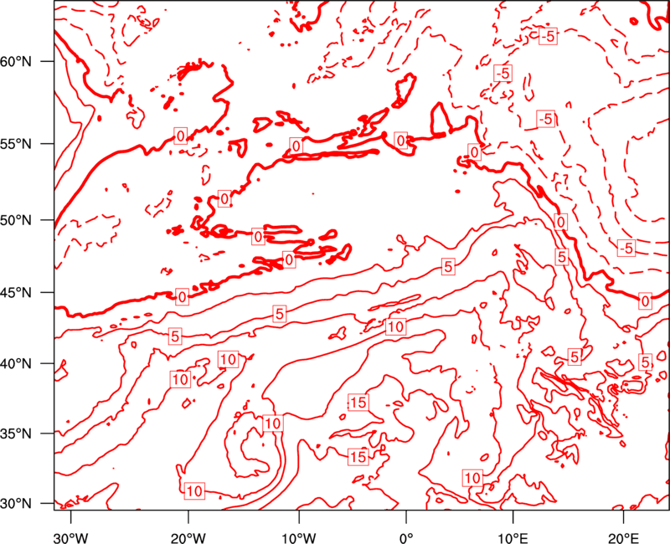
Task: Click the 30°N latitude axis label
Action: [16, 504]
